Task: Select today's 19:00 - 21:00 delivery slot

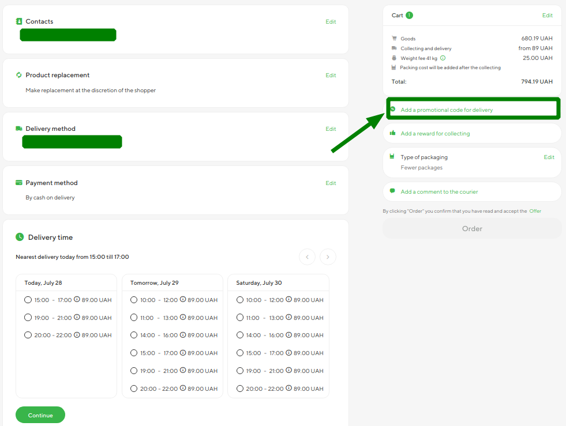Action: click(x=28, y=318)
